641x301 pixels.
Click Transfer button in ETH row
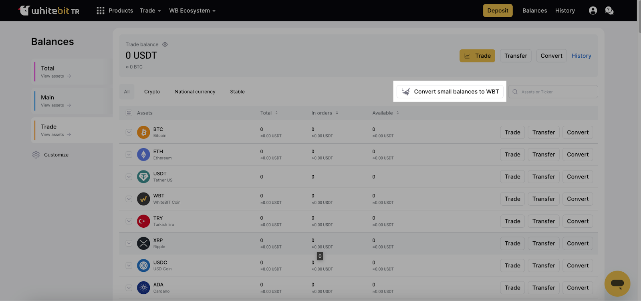(544, 155)
